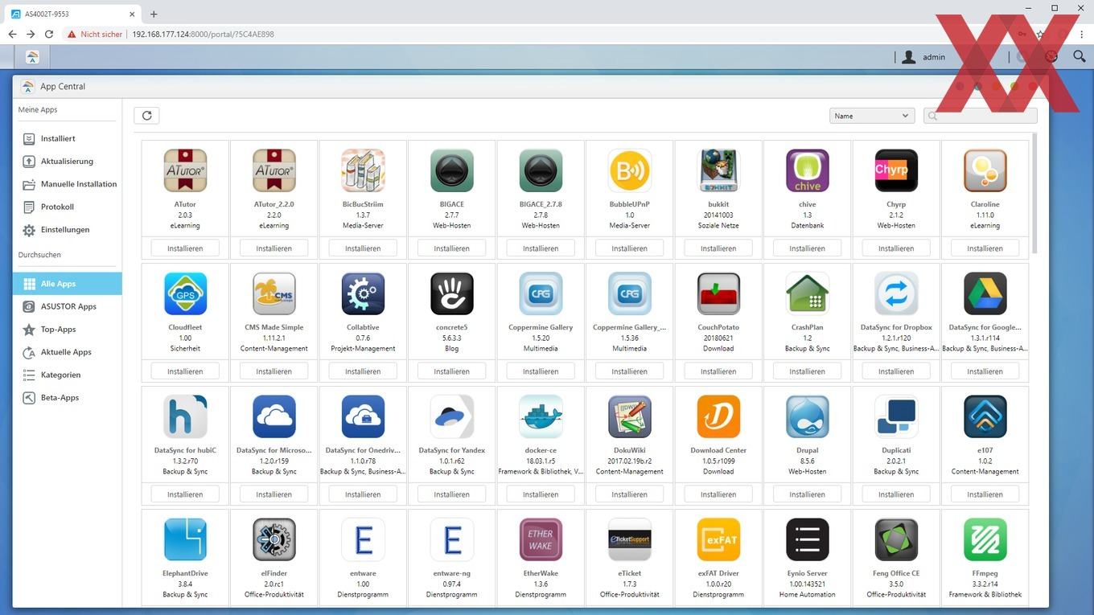Viewport: 1094px width, 615px height.
Task: Open the DataSync for Google Drive icon
Action: click(x=985, y=293)
